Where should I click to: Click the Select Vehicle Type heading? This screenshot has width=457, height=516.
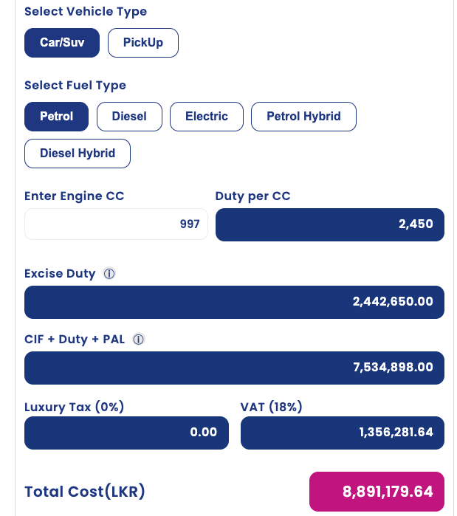86,12
